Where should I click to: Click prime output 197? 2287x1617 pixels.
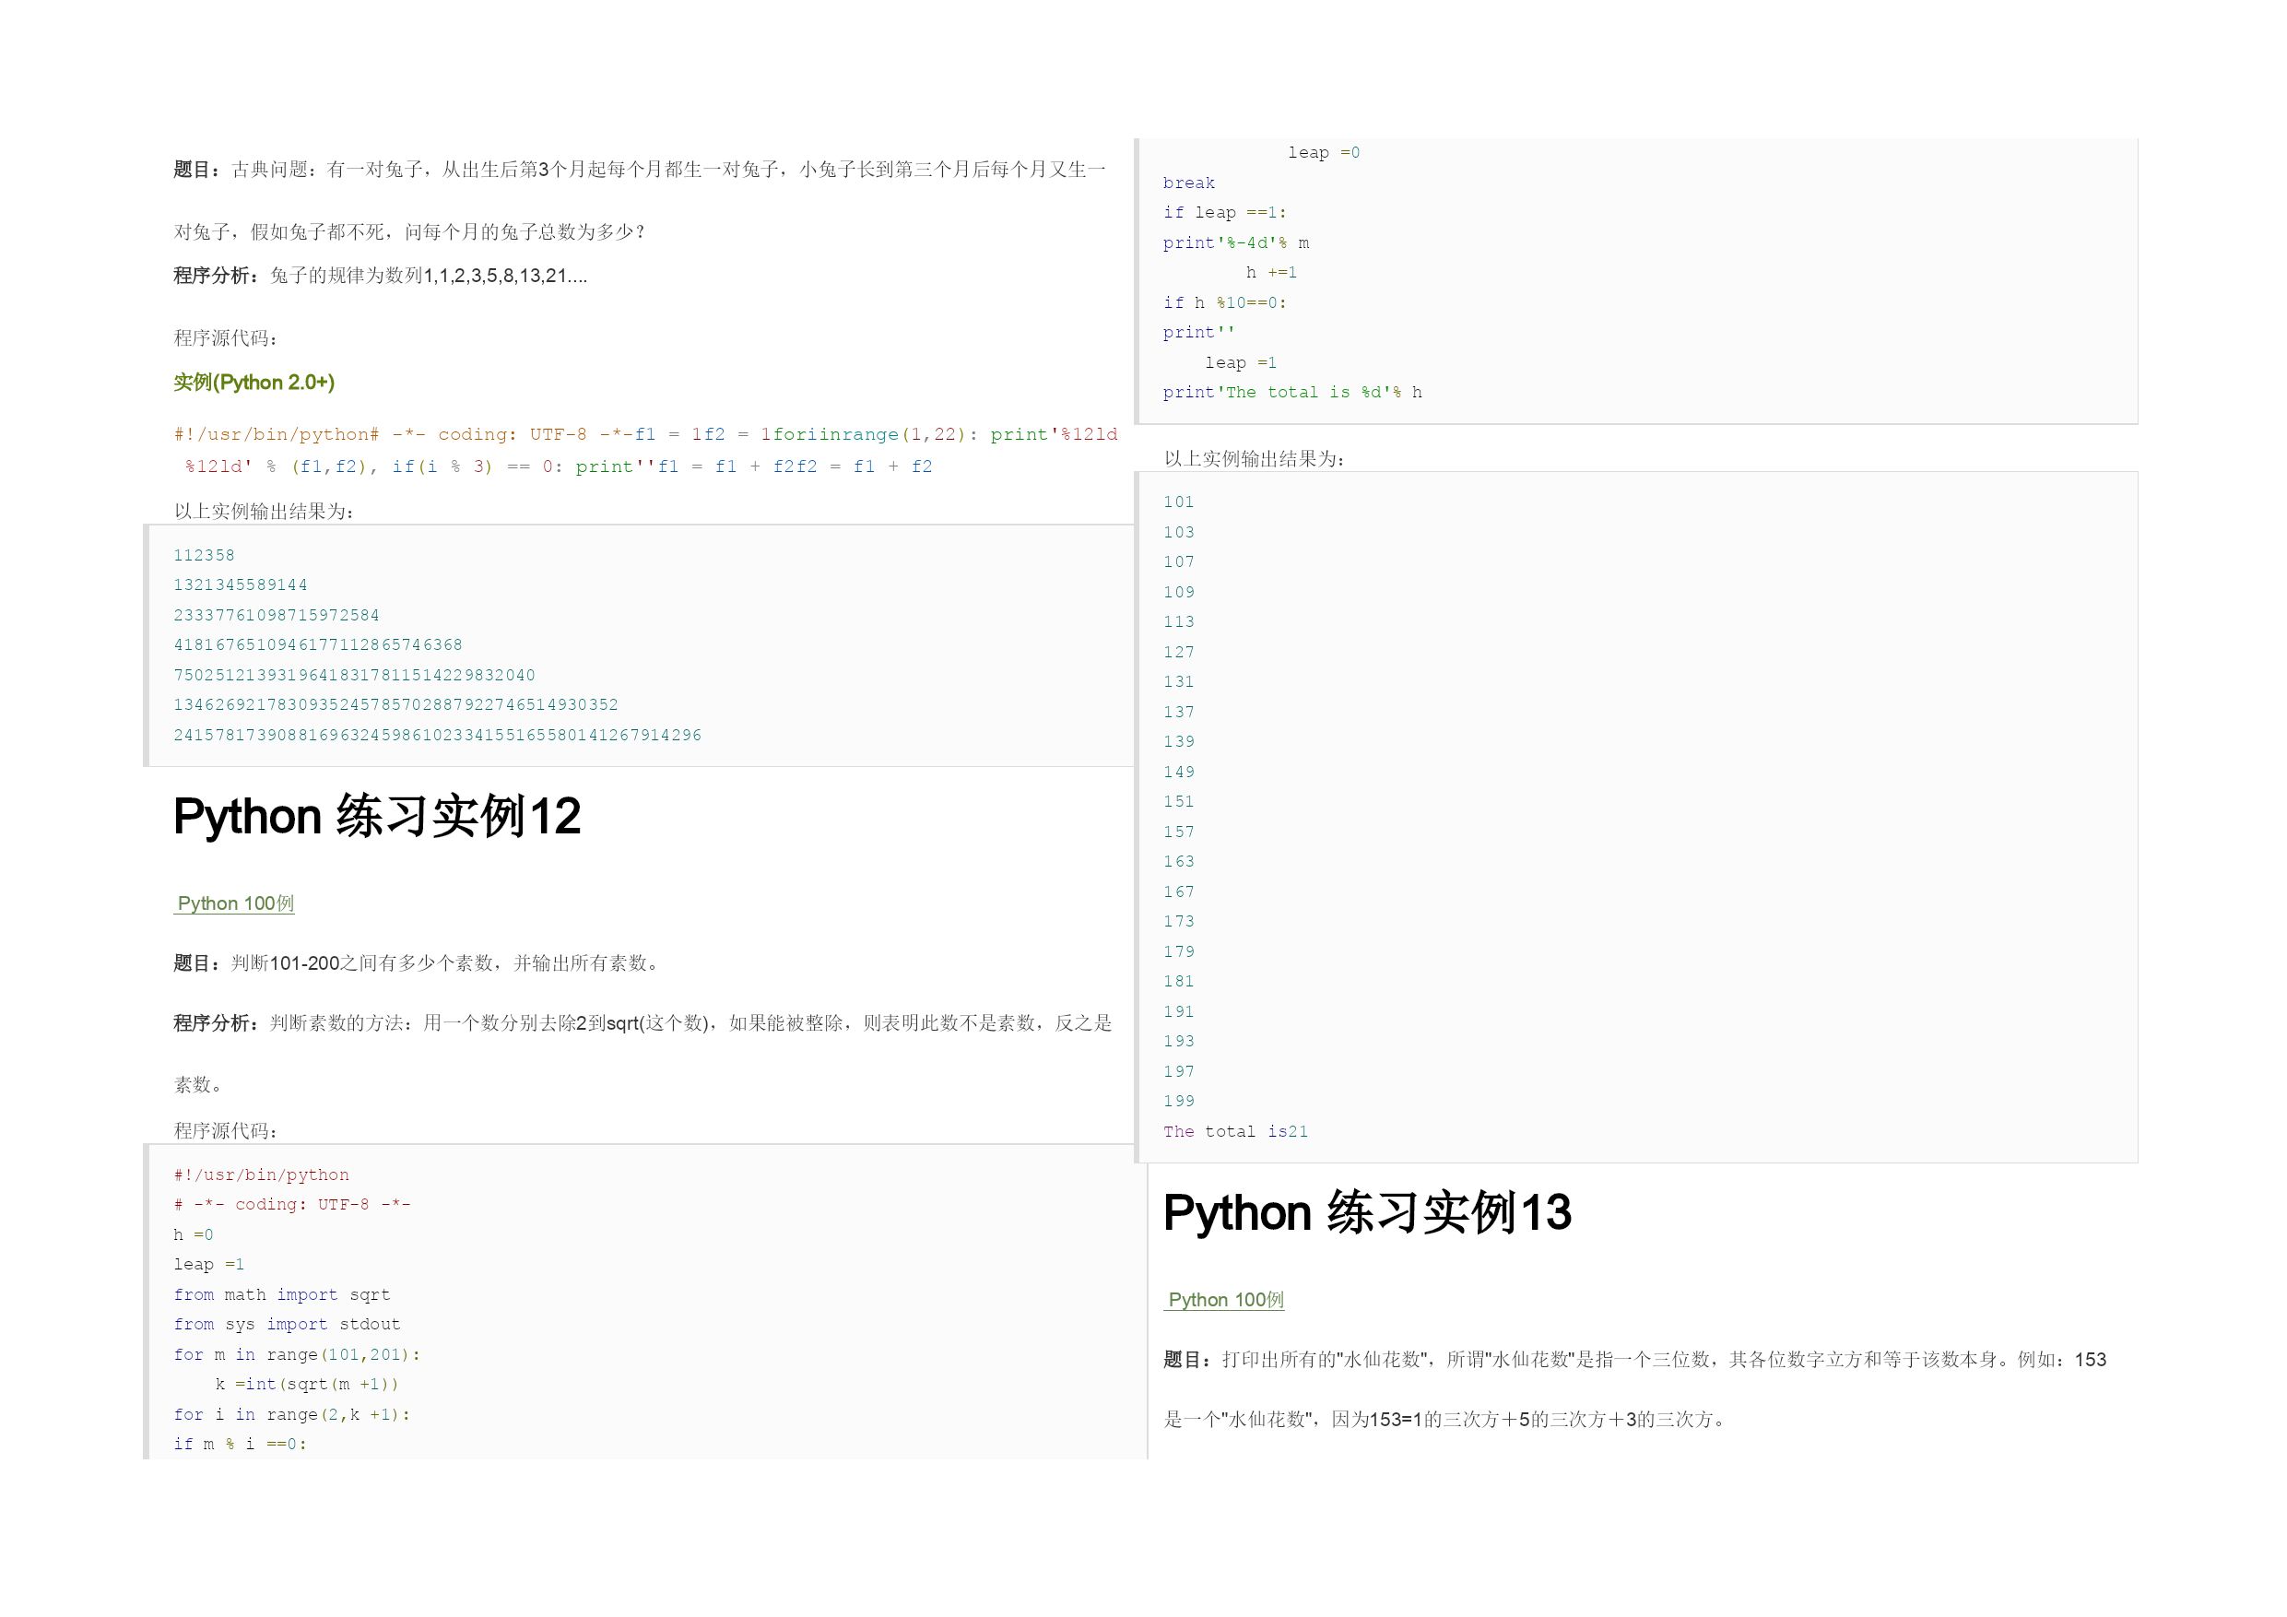pos(1178,1072)
